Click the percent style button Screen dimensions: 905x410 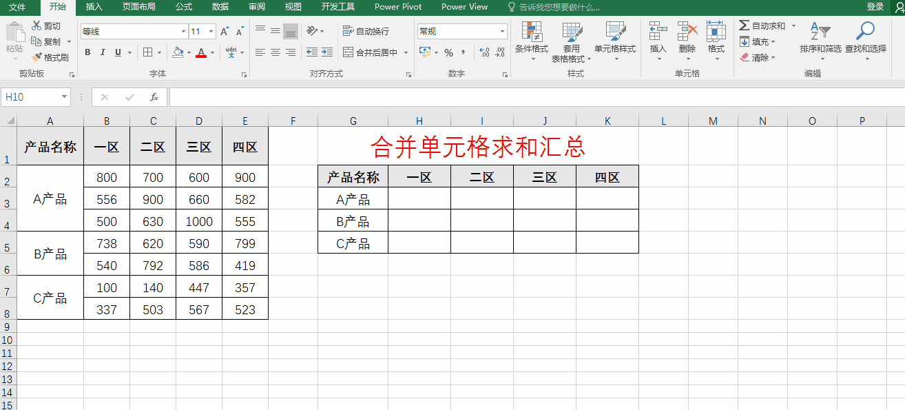pos(448,52)
